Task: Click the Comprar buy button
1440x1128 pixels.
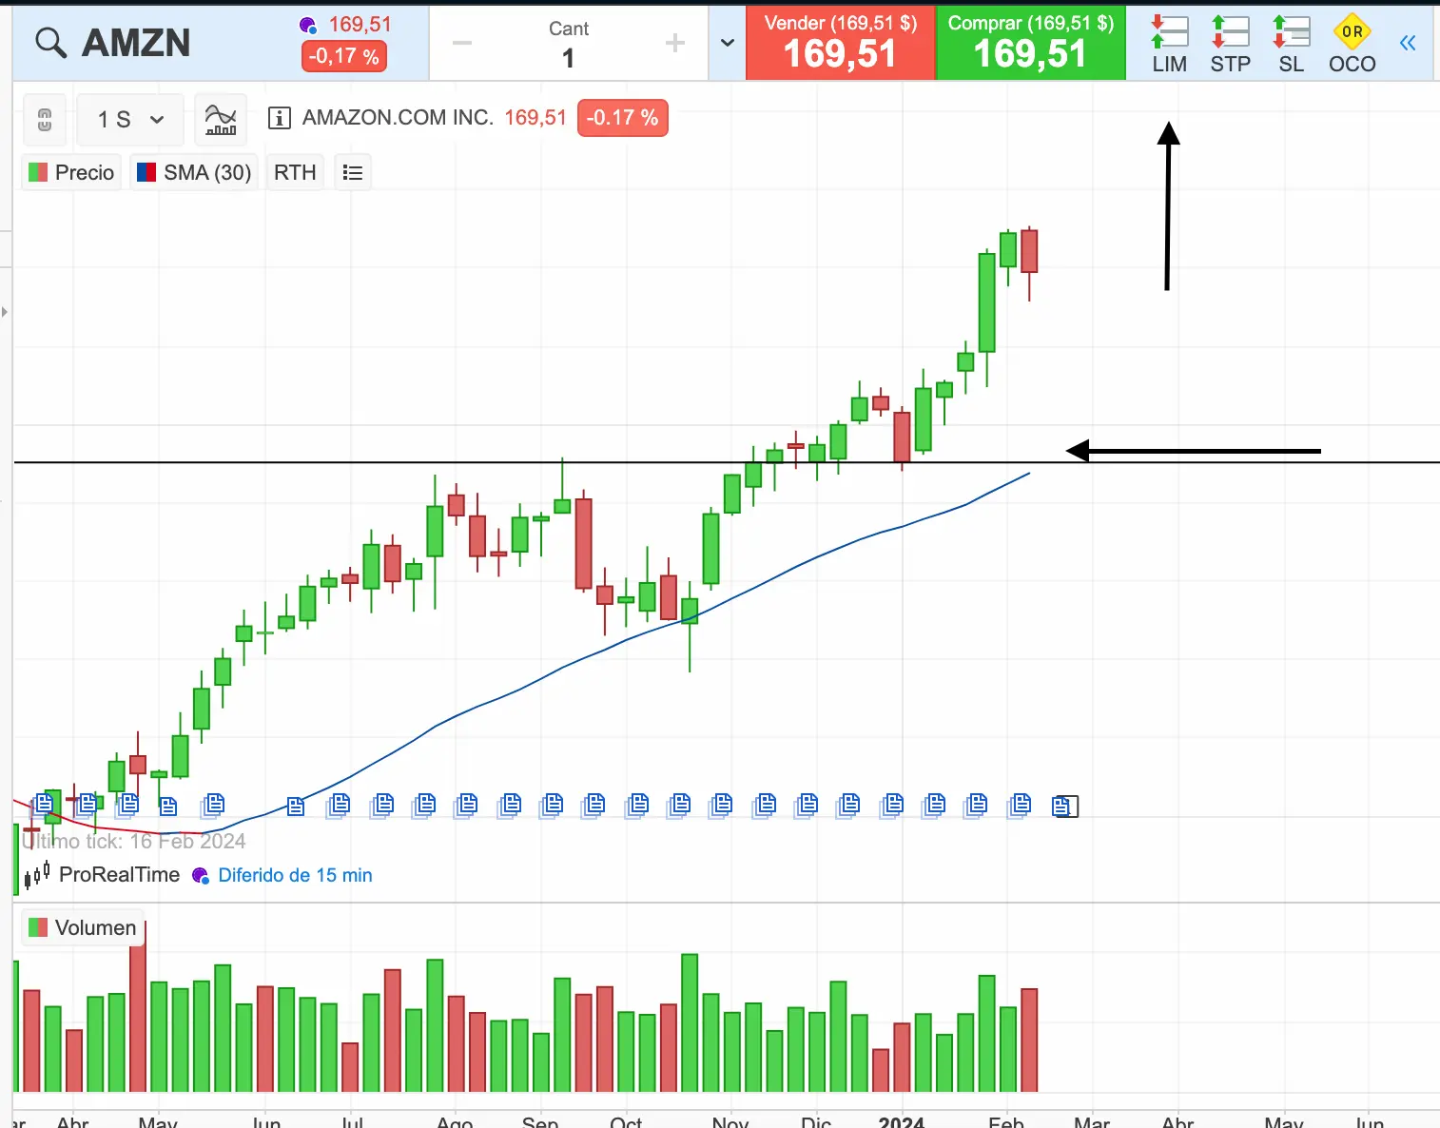Action: coord(1030,43)
